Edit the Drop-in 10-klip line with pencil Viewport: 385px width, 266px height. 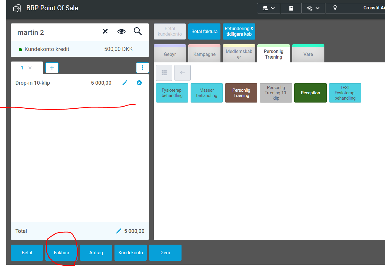[x=125, y=83]
